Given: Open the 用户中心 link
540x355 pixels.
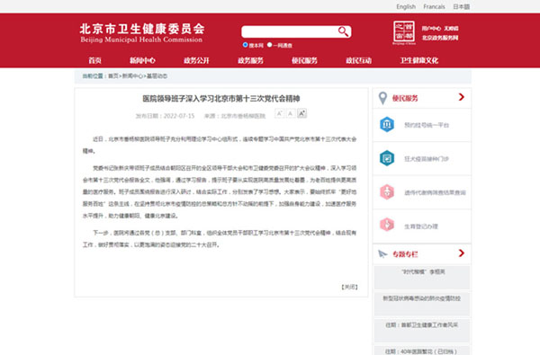Looking at the screenshot, I should [431, 29].
